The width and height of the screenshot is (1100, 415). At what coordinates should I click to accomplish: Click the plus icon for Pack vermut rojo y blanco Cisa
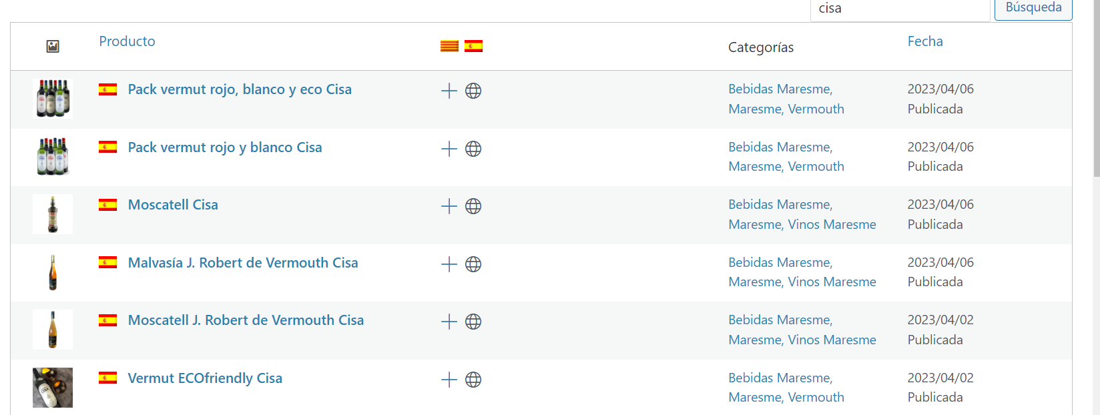click(x=449, y=149)
